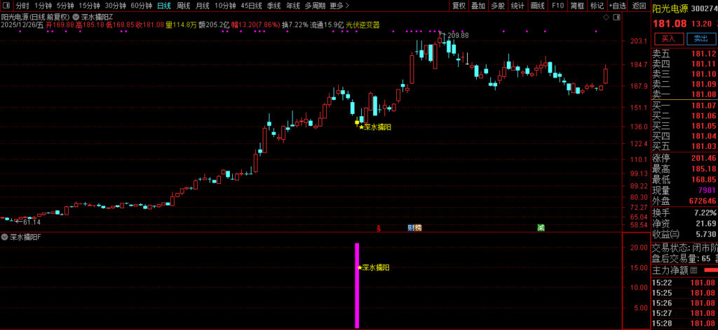Toggle the 叠加 overlay option
The height and width of the screenshot is (330, 718).
coord(478,6)
